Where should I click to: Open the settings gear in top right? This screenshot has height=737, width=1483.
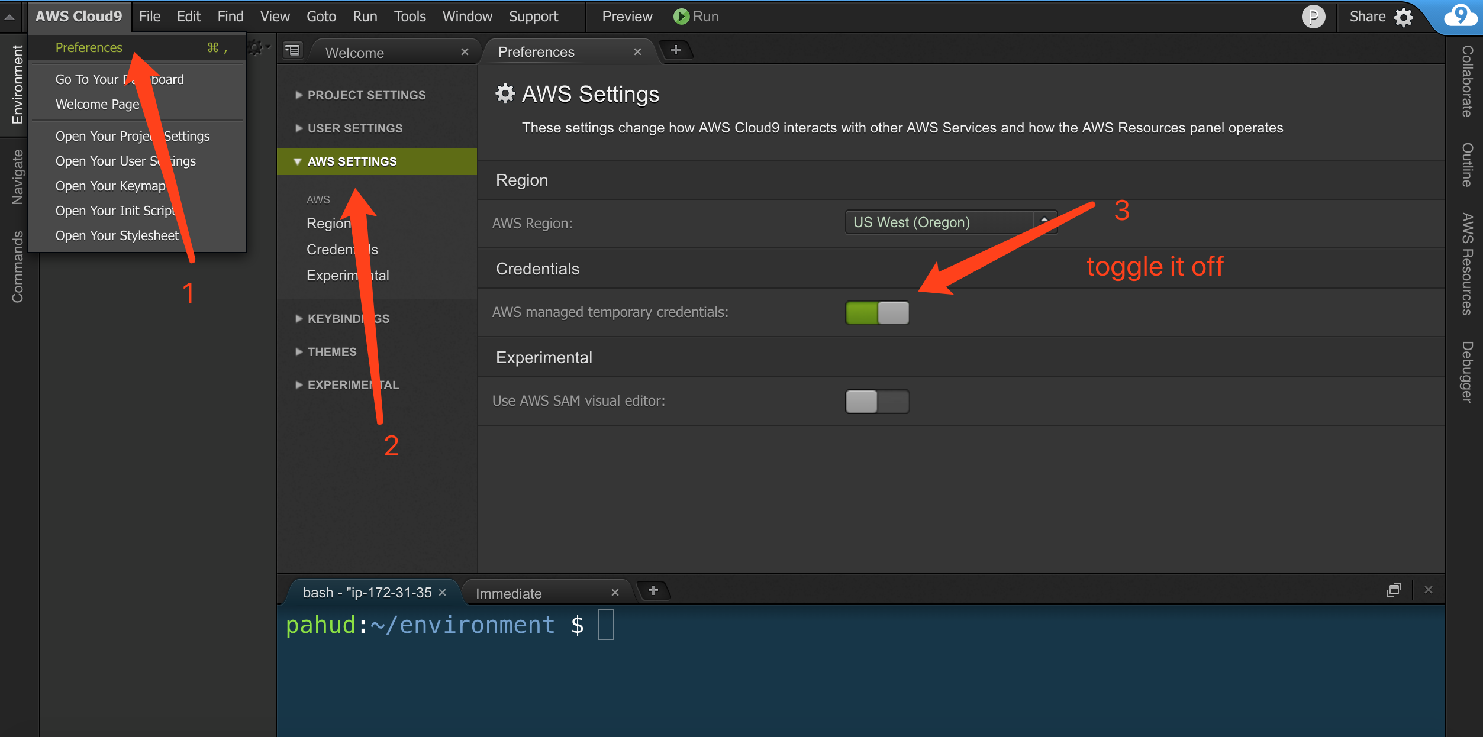coord(1404,17)
